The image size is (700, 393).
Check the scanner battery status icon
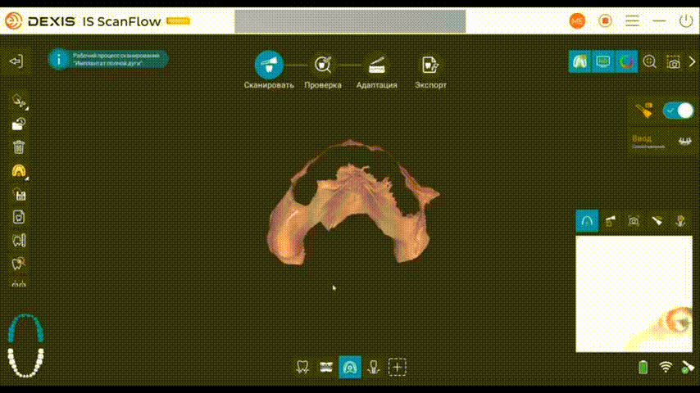[643, 367]
